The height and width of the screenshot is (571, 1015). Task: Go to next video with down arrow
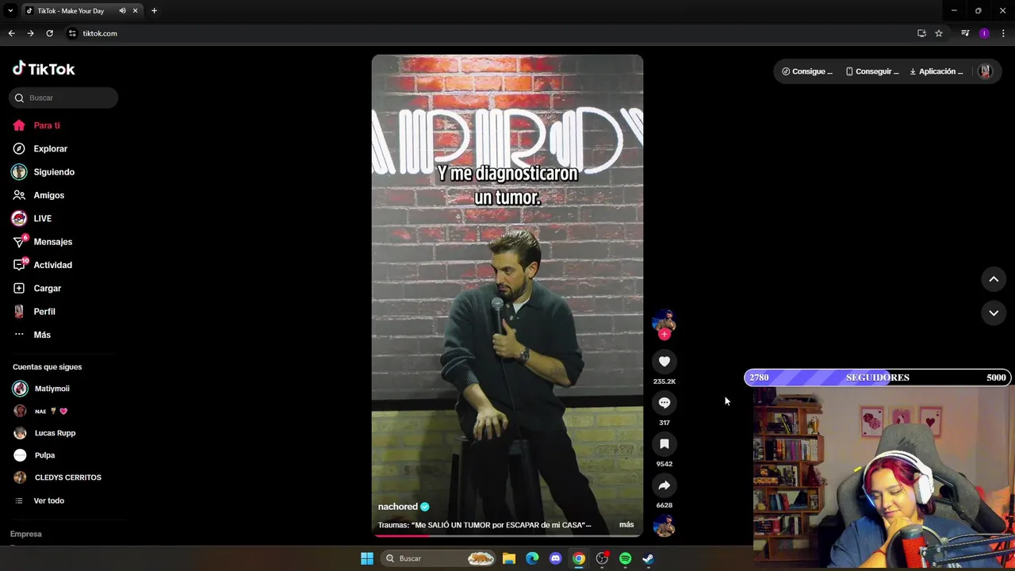(994, 313)
